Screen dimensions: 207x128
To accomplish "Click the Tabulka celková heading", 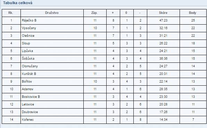I will click(x=18, y=3).
